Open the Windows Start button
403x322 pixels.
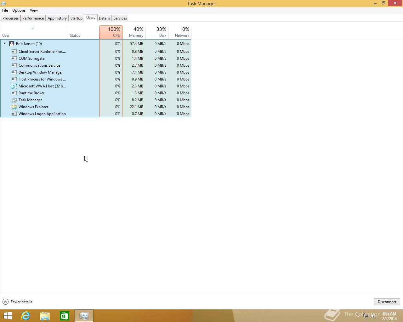[x=8, y=316]
